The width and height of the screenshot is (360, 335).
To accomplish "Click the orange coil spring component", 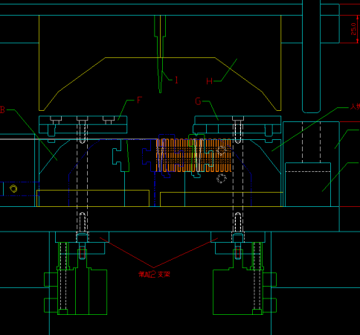I will [193, 156].
